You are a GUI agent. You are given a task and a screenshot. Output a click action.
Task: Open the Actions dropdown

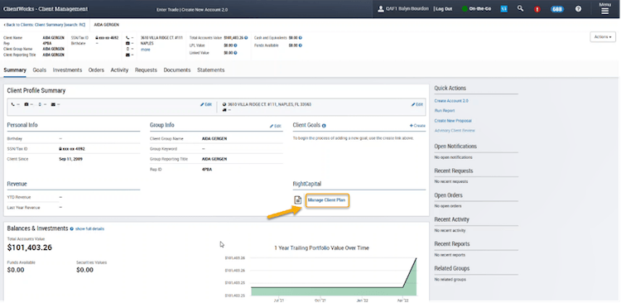[x=603, y=36]
